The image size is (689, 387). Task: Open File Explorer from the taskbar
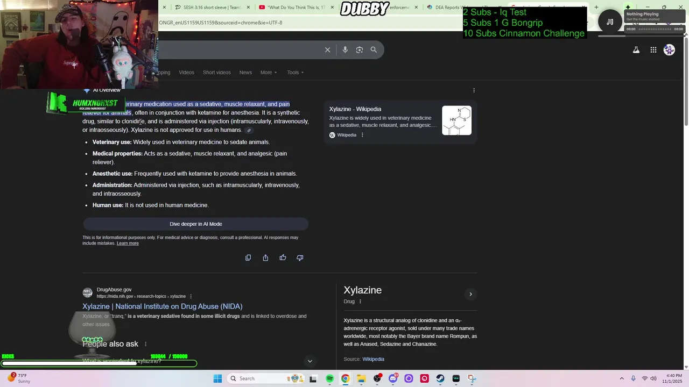tap(361, 378)
